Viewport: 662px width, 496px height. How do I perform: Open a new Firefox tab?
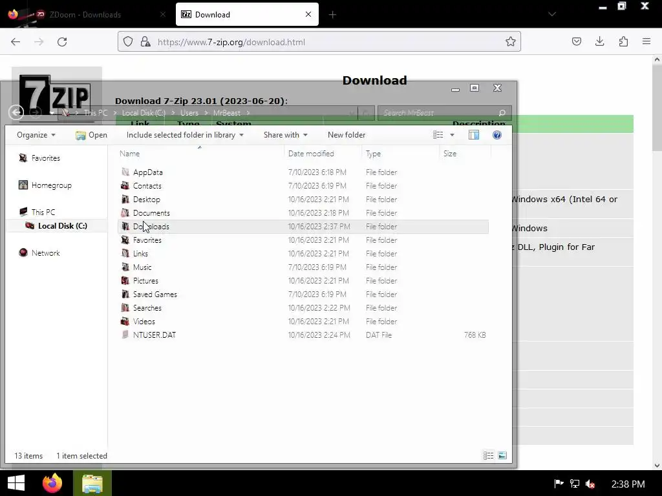pos(333,15)
